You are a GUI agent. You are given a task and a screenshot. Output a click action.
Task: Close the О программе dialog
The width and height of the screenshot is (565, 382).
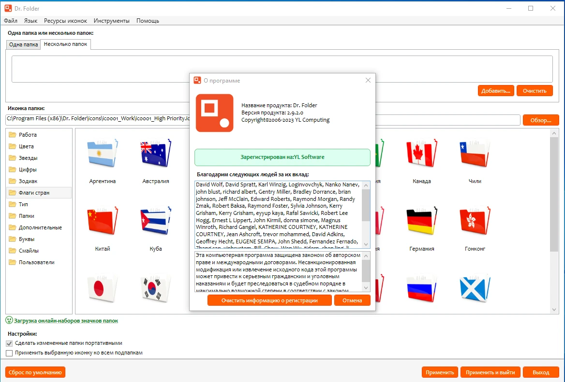(368, 80)
